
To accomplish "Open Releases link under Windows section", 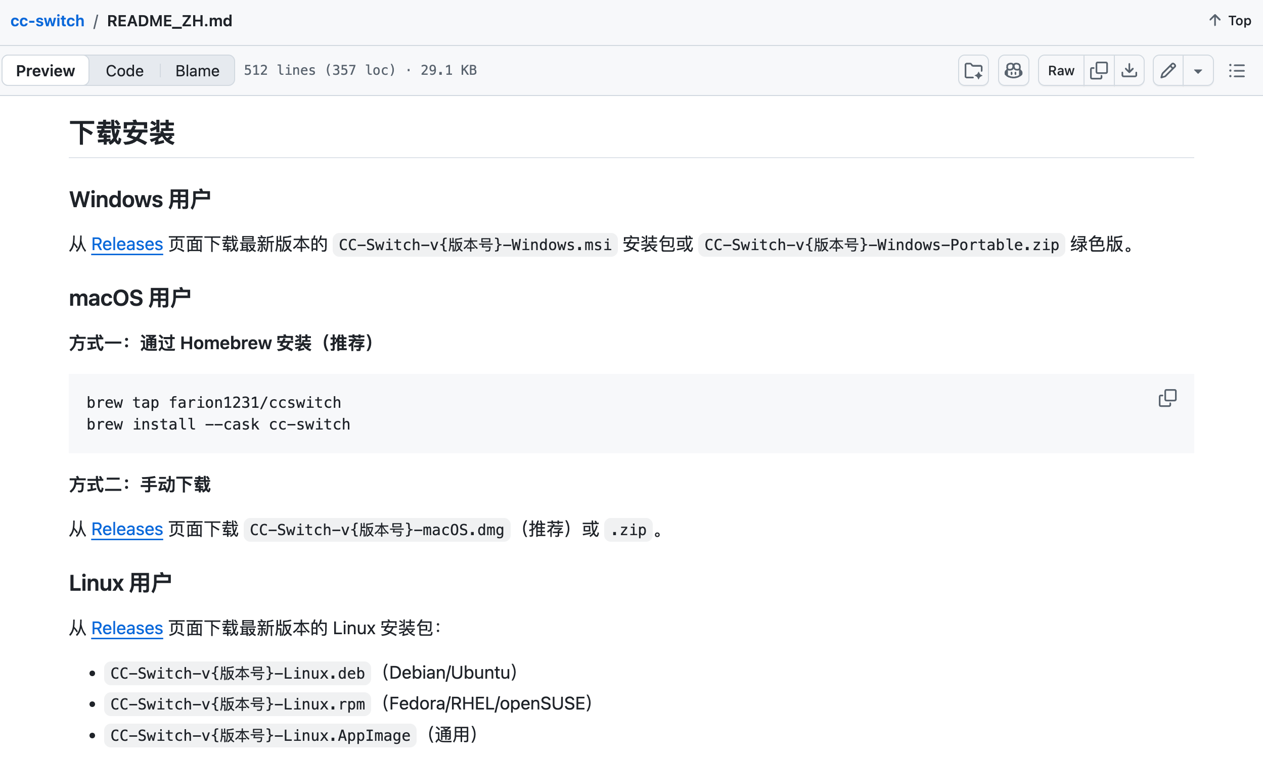I will [x=126, y=245].
